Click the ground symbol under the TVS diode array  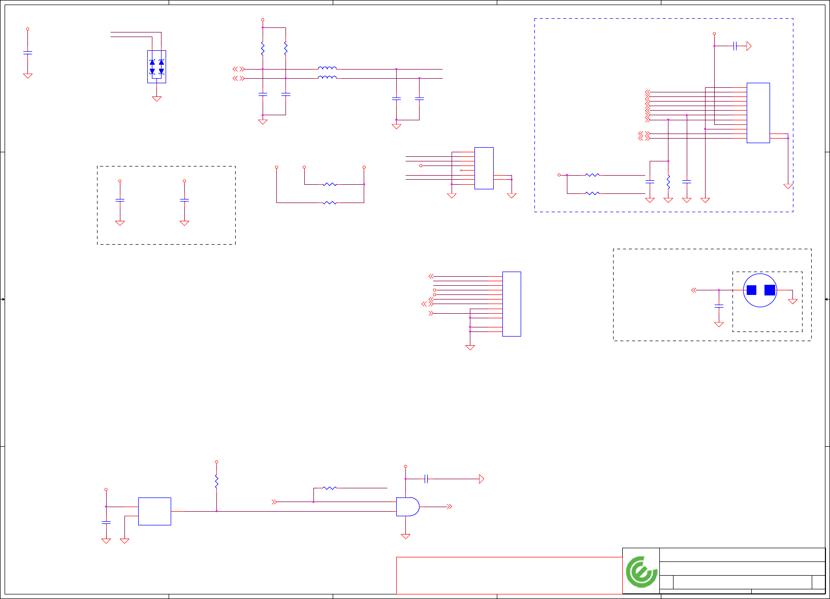point(157,99)
